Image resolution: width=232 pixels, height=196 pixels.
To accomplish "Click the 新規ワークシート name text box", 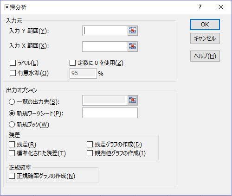I will pos(110,113).
